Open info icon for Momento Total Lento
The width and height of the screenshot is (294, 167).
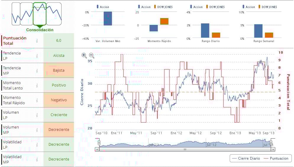click(37, 85)
